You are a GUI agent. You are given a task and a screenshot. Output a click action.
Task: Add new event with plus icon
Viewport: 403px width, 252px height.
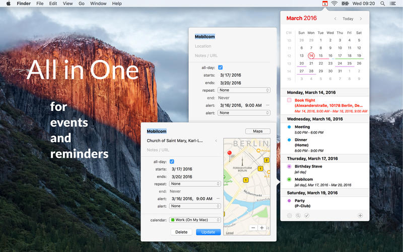click(360, 216)
